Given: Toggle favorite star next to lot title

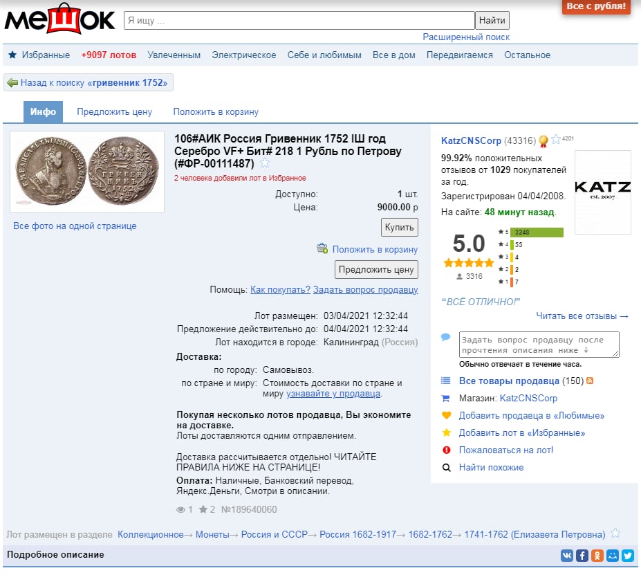Looking at the screenshot, I should (x=265, y=163).
